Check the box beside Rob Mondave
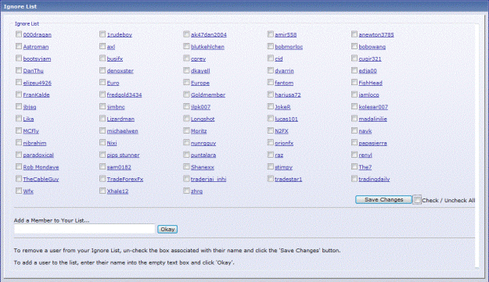Viewport: 489px width, 282px height. pyautogui.click(x=19, y=167)
